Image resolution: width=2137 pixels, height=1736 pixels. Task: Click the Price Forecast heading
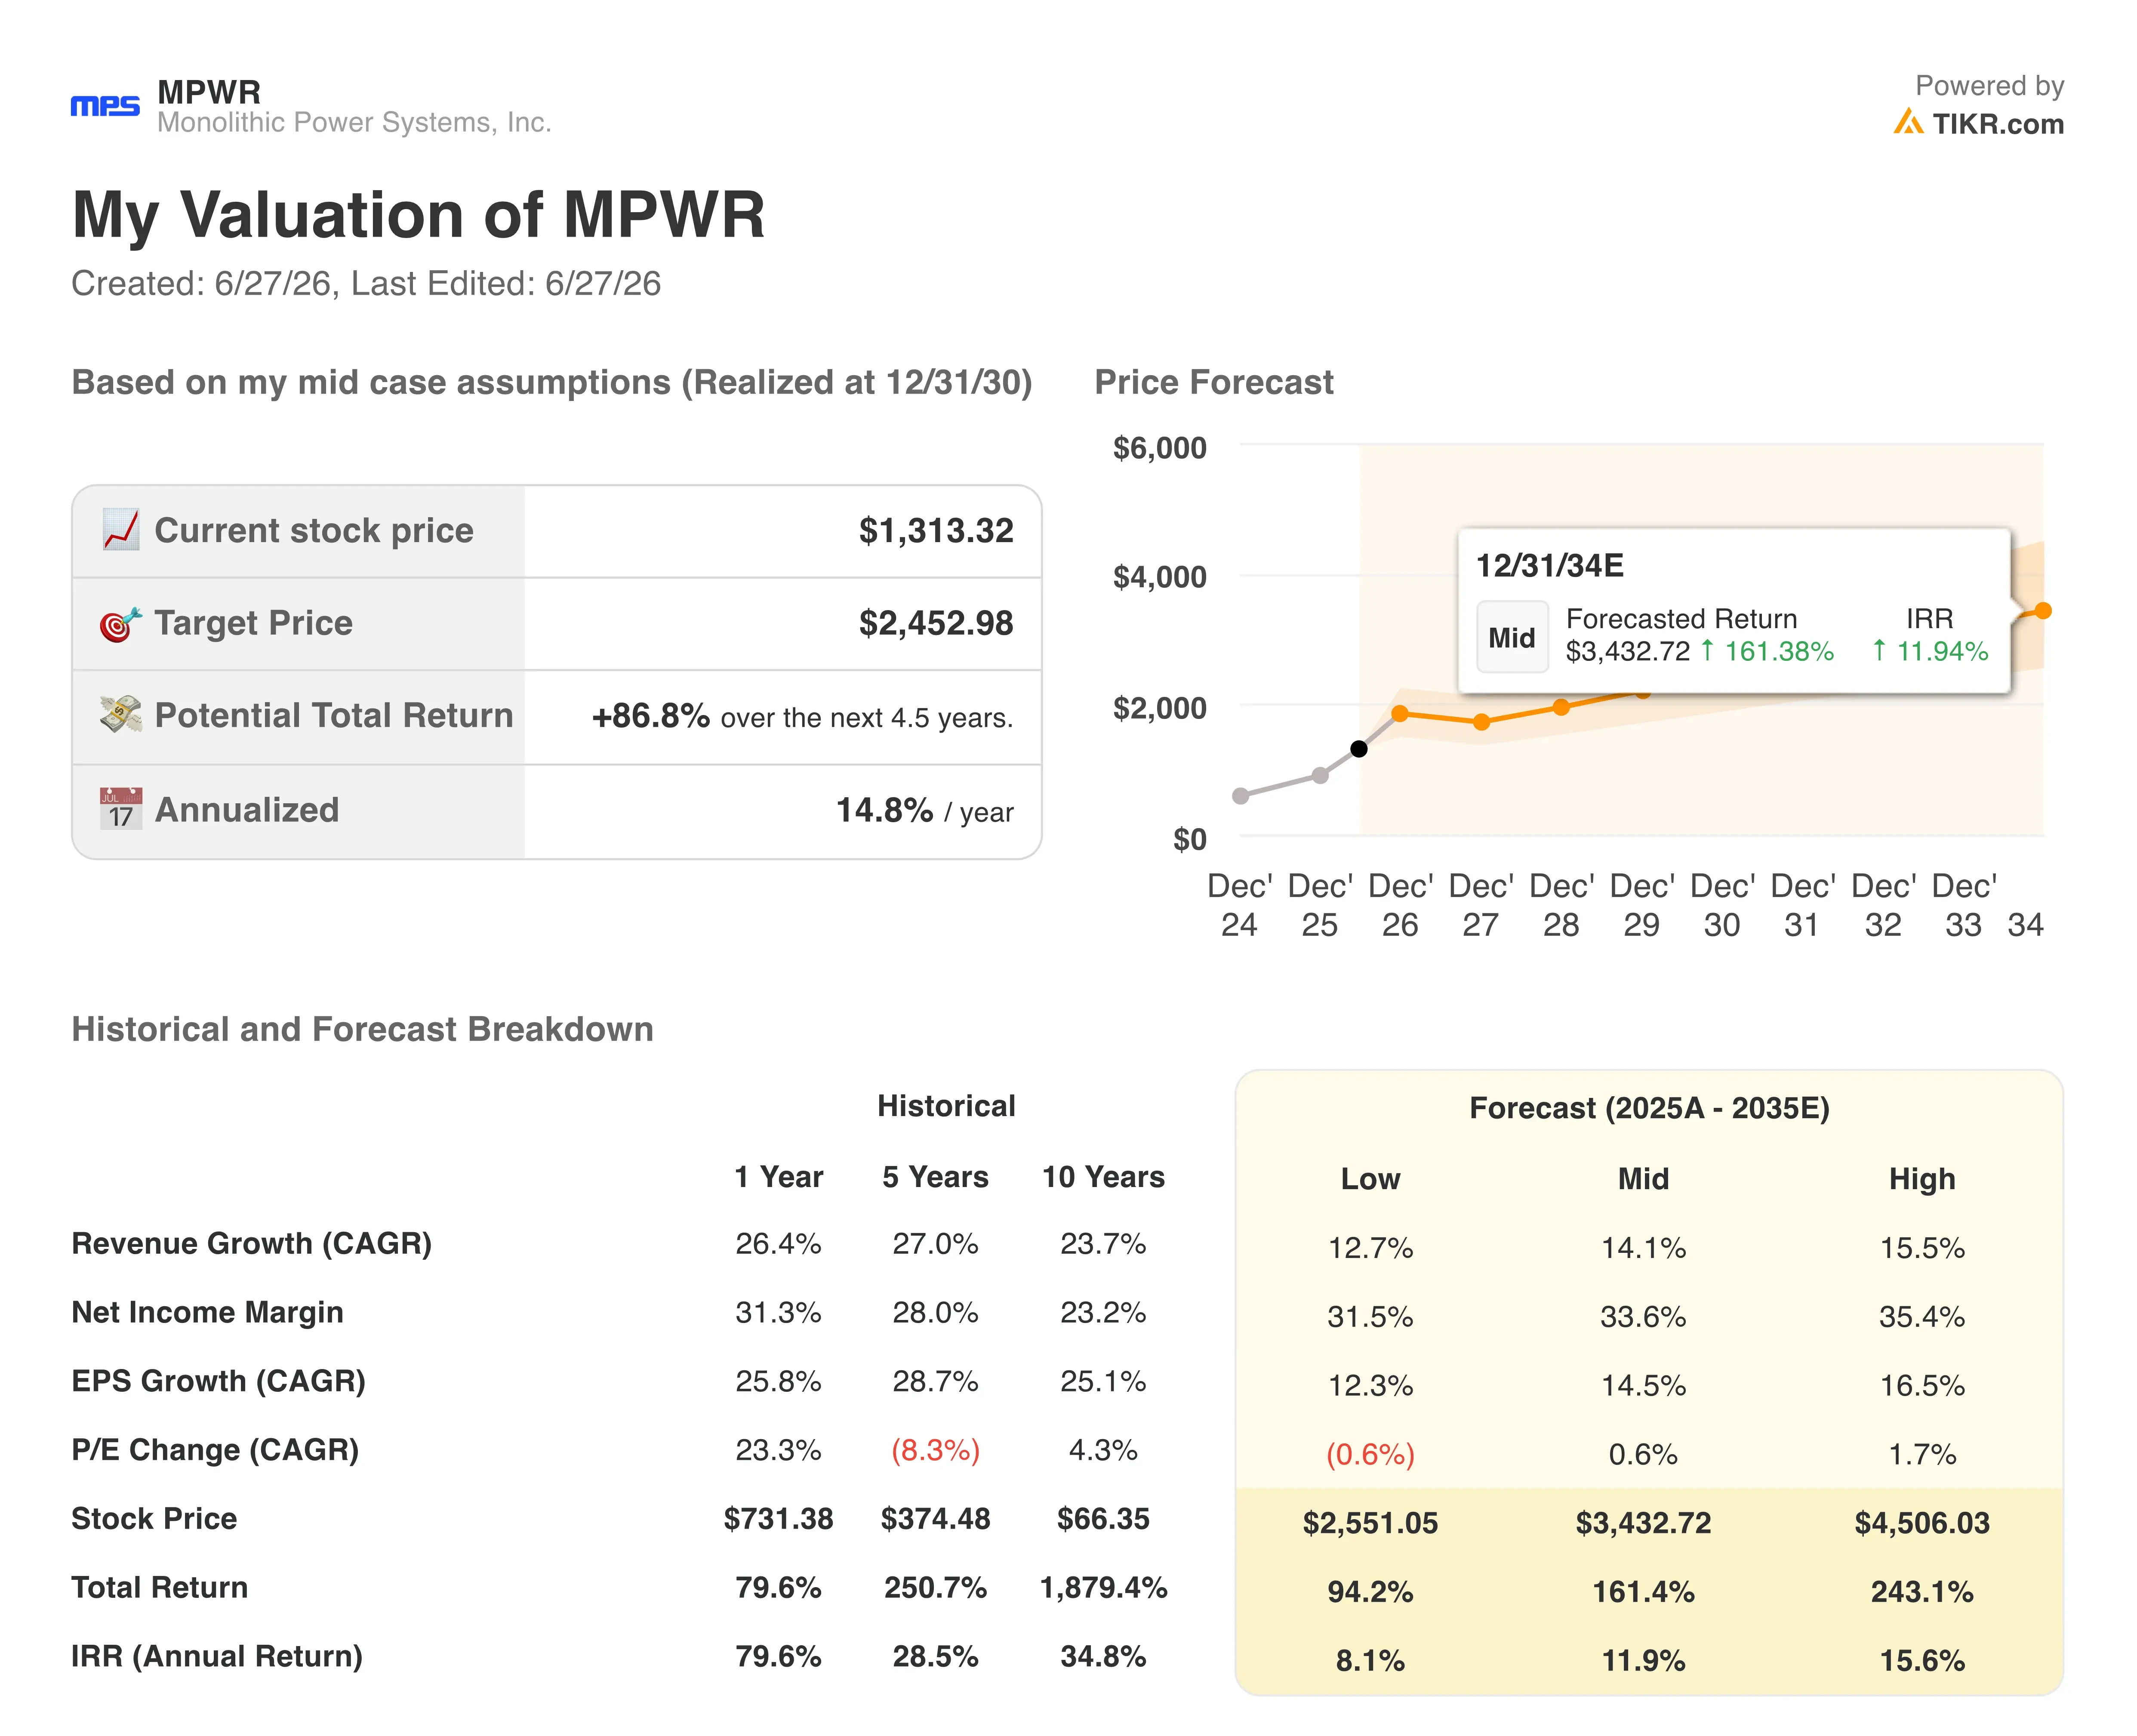pyautogui.click(x=1213, y=382)
